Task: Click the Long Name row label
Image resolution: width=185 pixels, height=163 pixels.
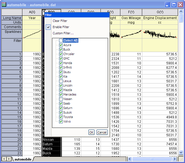Action: (x=12, y=18)
